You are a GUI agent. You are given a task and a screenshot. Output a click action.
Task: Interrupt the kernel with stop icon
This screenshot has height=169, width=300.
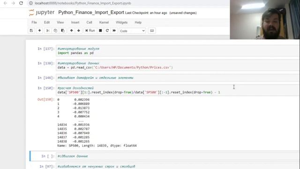coord(100,31)
